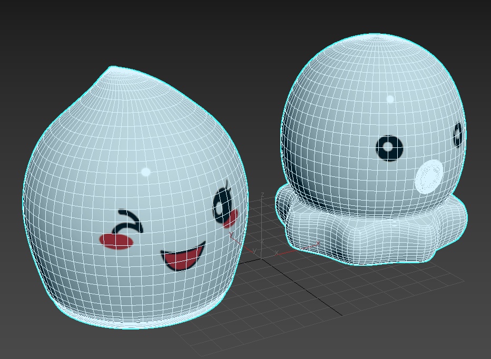
Task: Click the round black ring eye on octopus model
Action: [389, 148]
